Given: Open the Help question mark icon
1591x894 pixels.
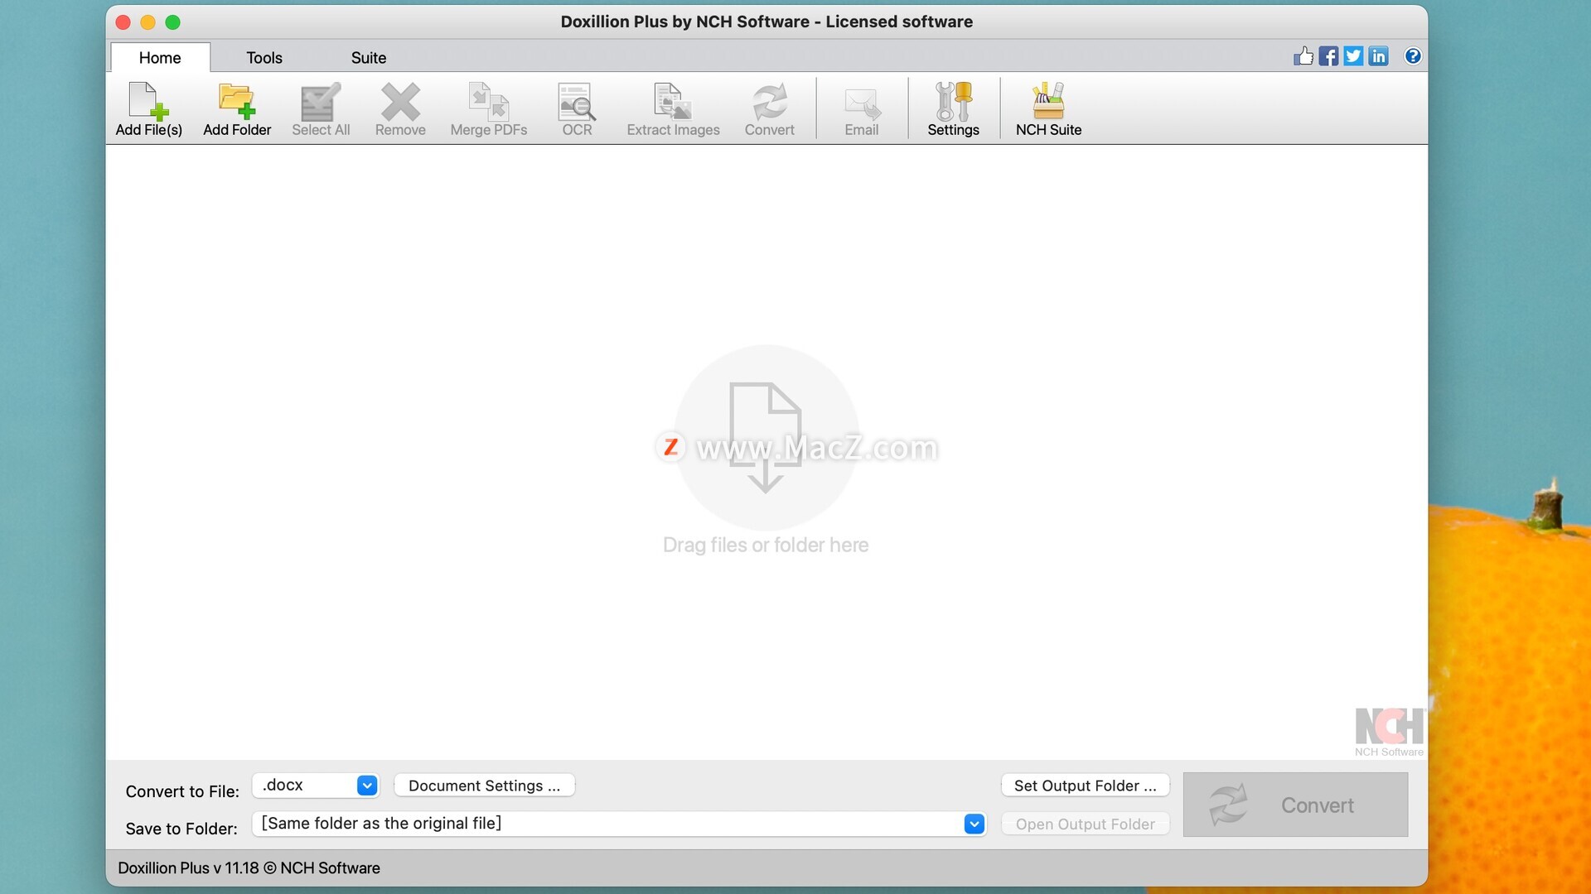Looking at the screenshot, I should (x=1413, y=56).
